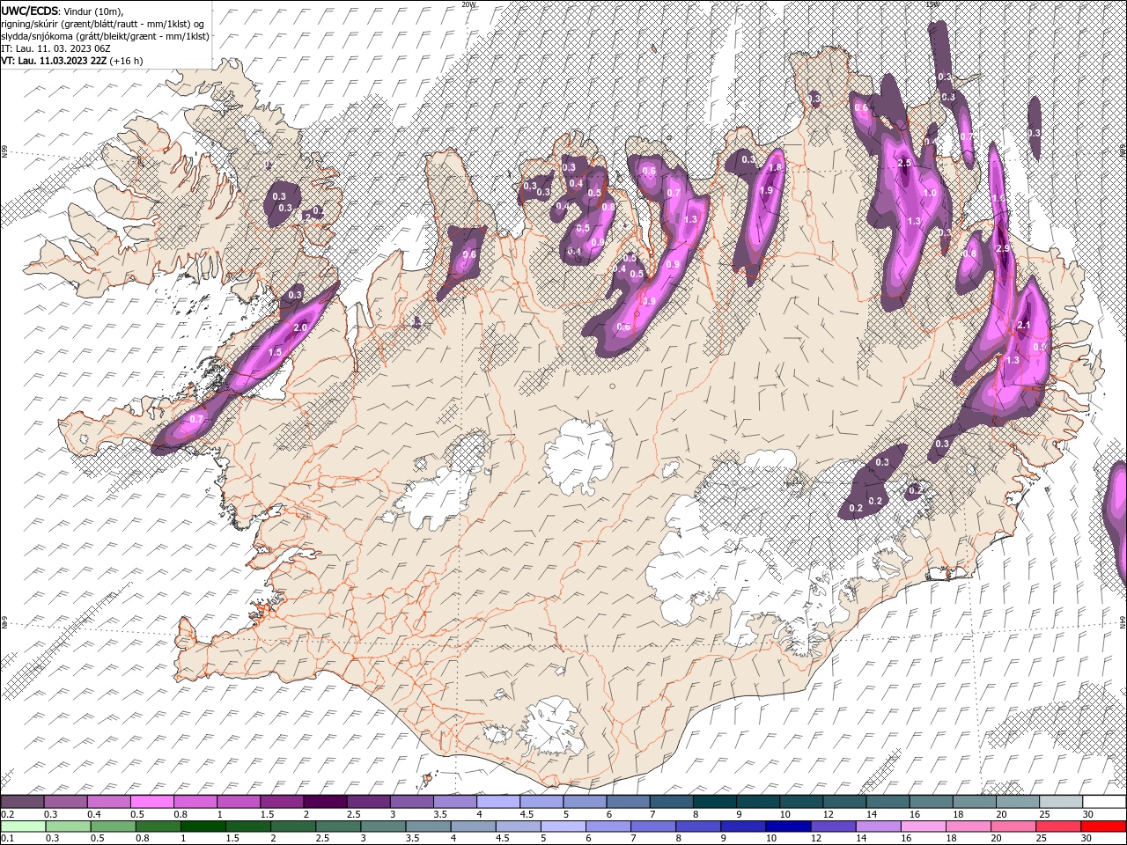The height and width of the screenshot is (845, 1127).
Task: Click the 1.8 precipitation value on the map
Action: (x=775, y=167)
